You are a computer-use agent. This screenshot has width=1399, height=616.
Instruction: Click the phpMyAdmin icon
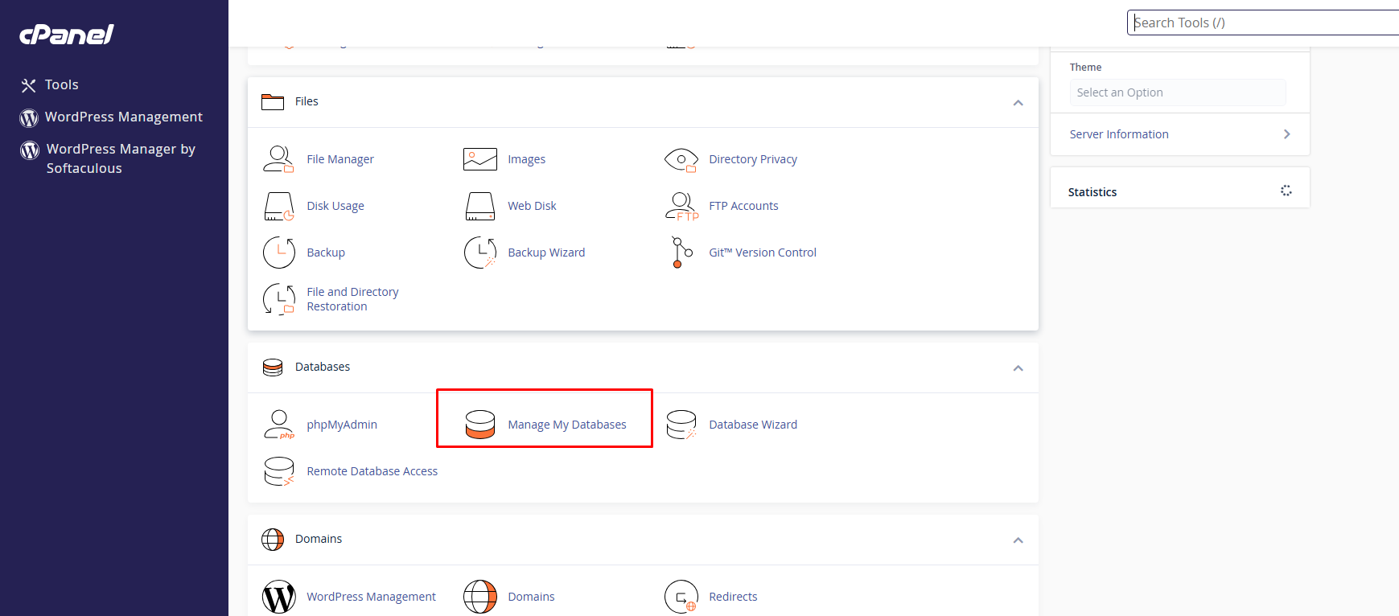click(279, 425)
